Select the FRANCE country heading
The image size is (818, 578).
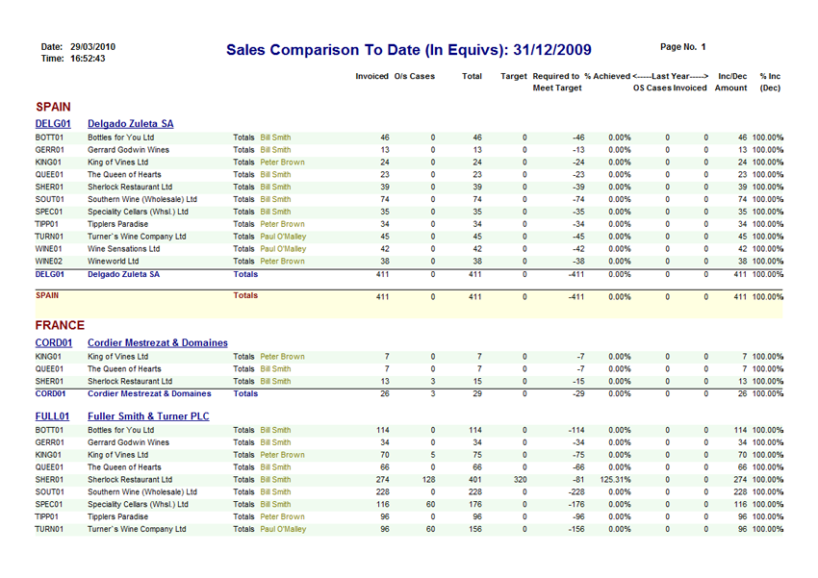[x=60, y=325]
